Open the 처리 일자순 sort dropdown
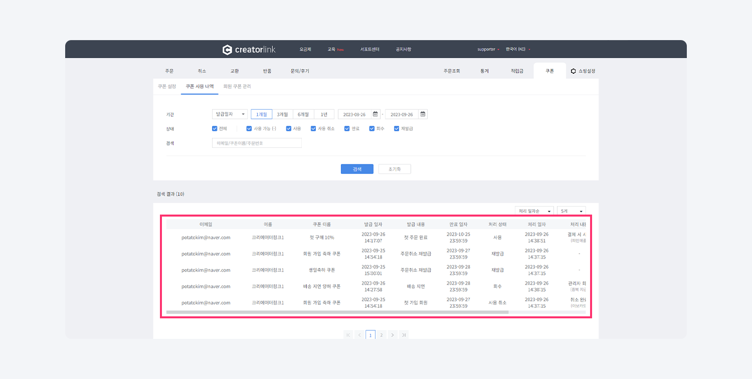This screenshot has height=379, width=752. pyautogui.click(x=534, y=212)
